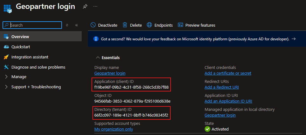Click the feedback banner arrow
306x135 pixels.
(294, 39)
